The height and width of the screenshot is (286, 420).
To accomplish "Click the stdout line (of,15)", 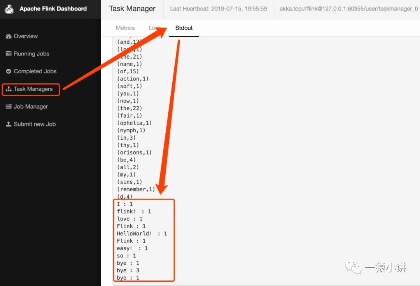I will (x=128, y=71).
